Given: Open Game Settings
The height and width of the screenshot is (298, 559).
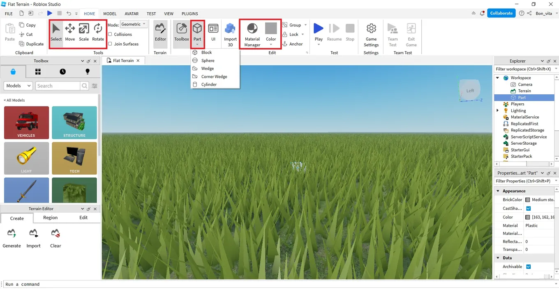Looking at the screenshot, I should [371, 34].
